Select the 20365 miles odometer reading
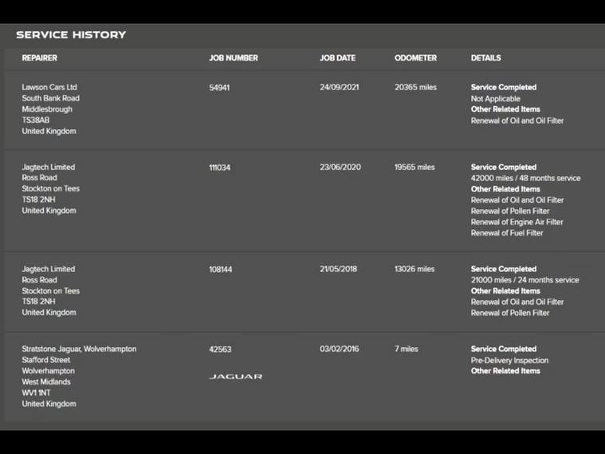605x454 pixels. click(415, 88)
